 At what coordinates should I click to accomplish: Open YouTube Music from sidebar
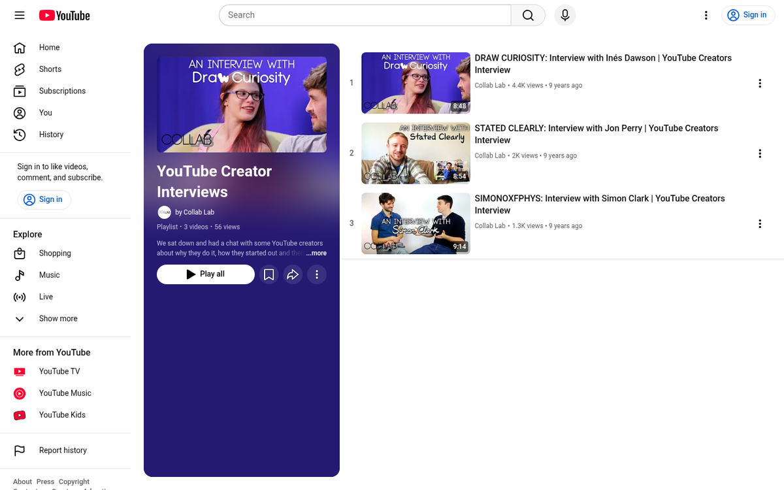pyautogui.click(x=65, y=393)
